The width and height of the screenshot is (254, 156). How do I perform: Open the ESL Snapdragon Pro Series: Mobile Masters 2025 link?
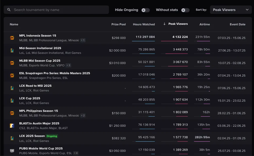(54, 73)
